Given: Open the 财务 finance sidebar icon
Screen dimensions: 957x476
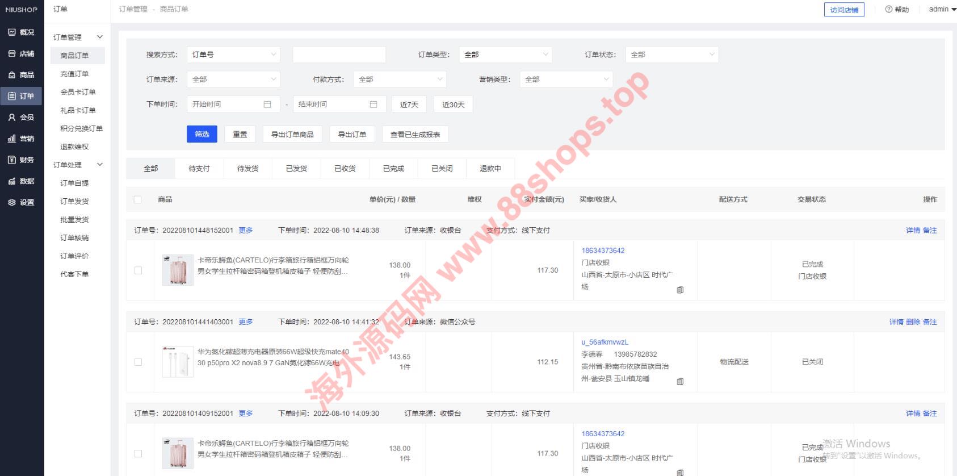Looking at the screenshot, I should pos(12,160).
